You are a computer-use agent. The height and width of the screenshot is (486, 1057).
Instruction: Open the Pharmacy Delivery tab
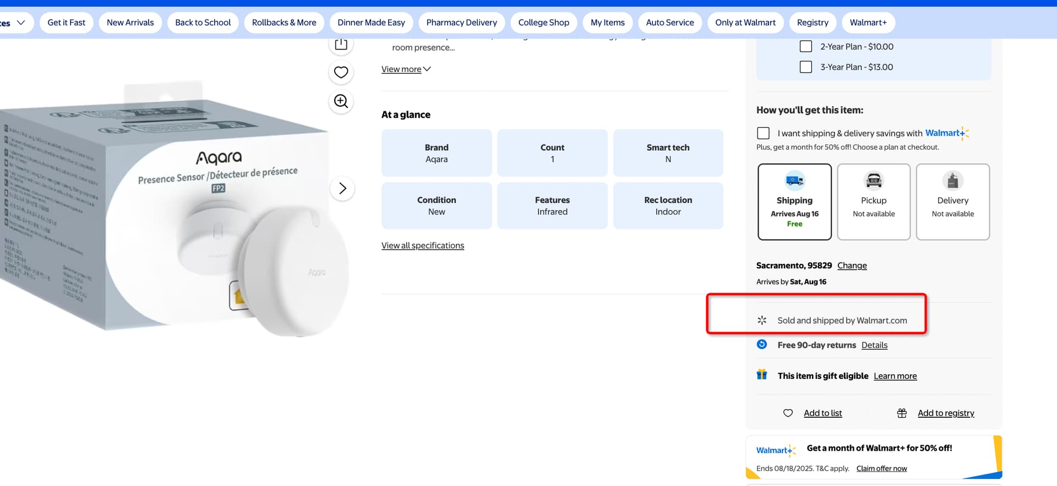461,23
